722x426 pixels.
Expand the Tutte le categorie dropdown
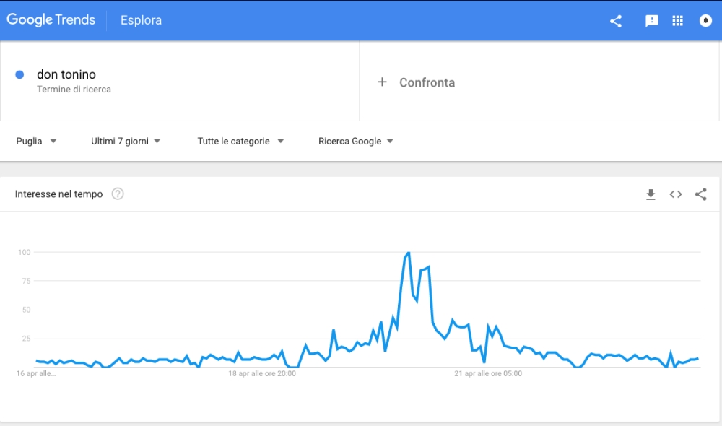point(240,141)
